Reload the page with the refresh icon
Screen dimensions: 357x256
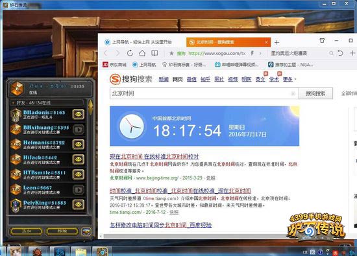tap(130, 53)
